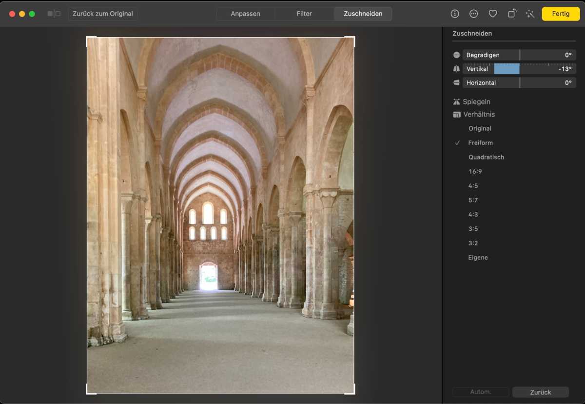The image size is (585, 404).
Task: Mark the photo as favorite with the heart
Action: (x=493, y=14)
